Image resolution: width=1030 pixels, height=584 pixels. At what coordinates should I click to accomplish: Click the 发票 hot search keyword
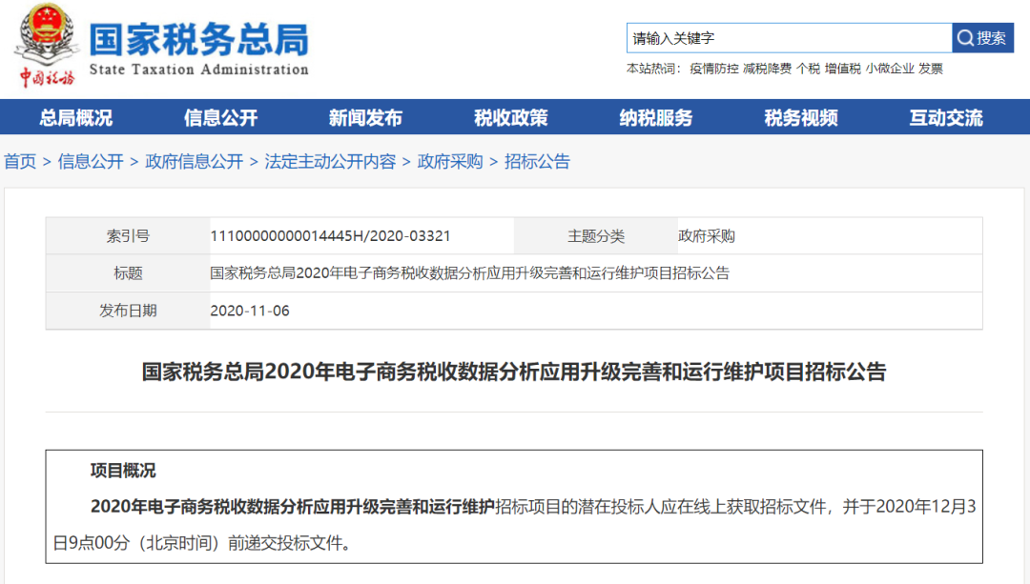click(x=931, y=69)
